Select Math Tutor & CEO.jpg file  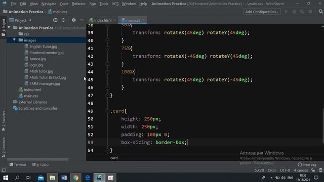click(48, 77)
